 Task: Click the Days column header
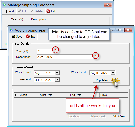click(x=114, y=95)
